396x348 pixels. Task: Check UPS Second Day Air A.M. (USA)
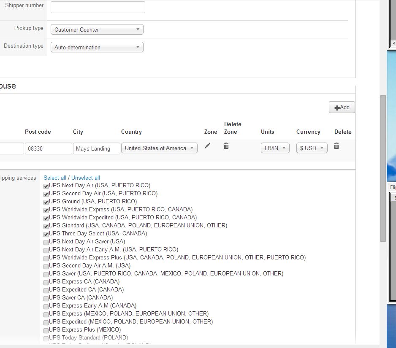(x=46, y=267)
